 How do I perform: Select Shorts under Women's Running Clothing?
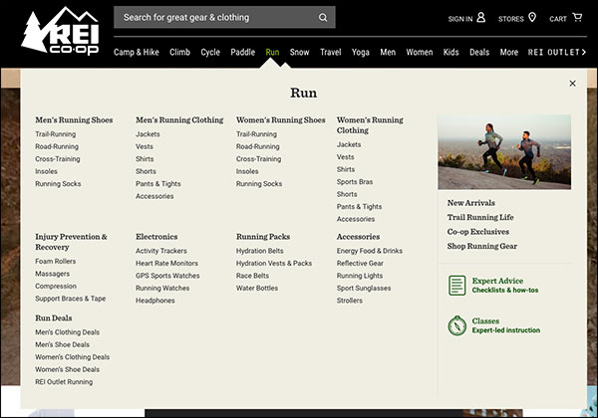(x=347, y=194)
